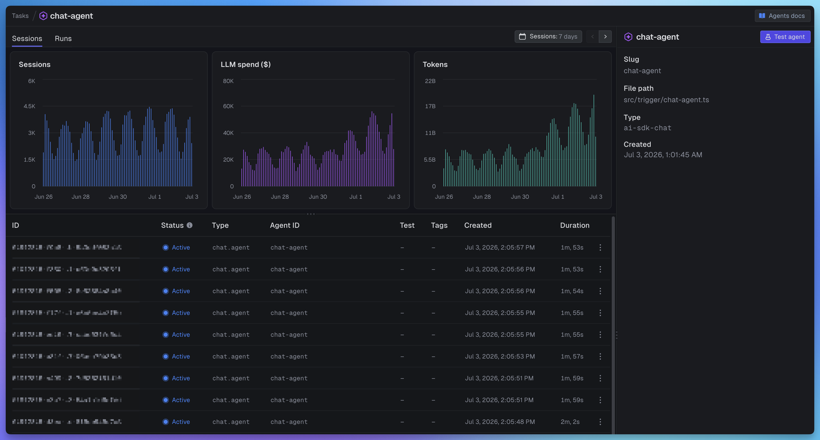This screenshot has width=820, height=440.
Task: Click the flask icon on Test agent button
Action: [x=768, y=37]
